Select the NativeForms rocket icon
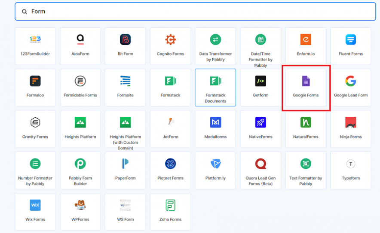 [260, 122]
